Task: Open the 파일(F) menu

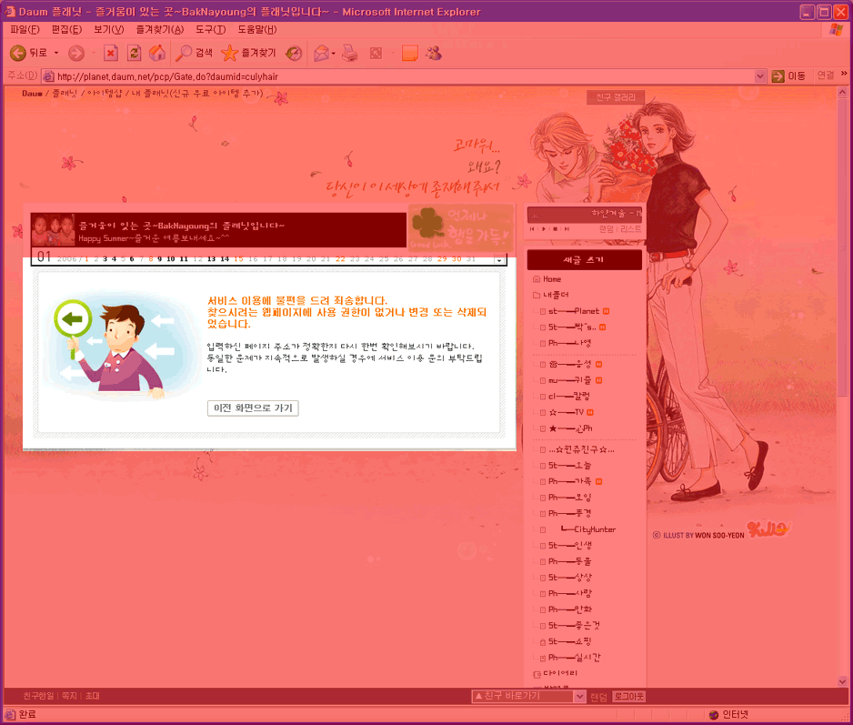Action: tap(25, 29)
